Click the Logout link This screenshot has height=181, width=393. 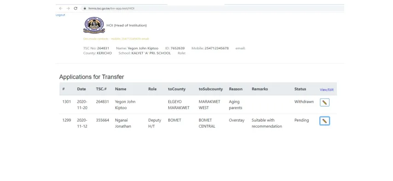(x=60, y=15)
